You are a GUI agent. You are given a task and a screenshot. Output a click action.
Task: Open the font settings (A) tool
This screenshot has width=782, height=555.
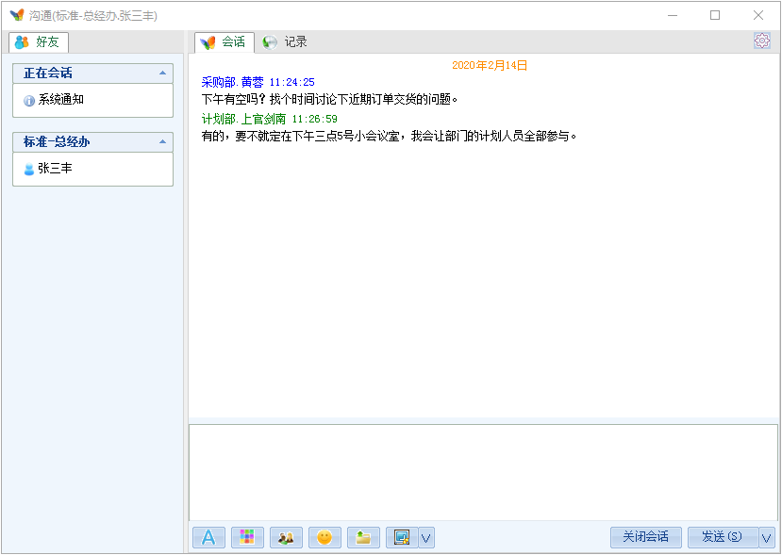(208, 537)
